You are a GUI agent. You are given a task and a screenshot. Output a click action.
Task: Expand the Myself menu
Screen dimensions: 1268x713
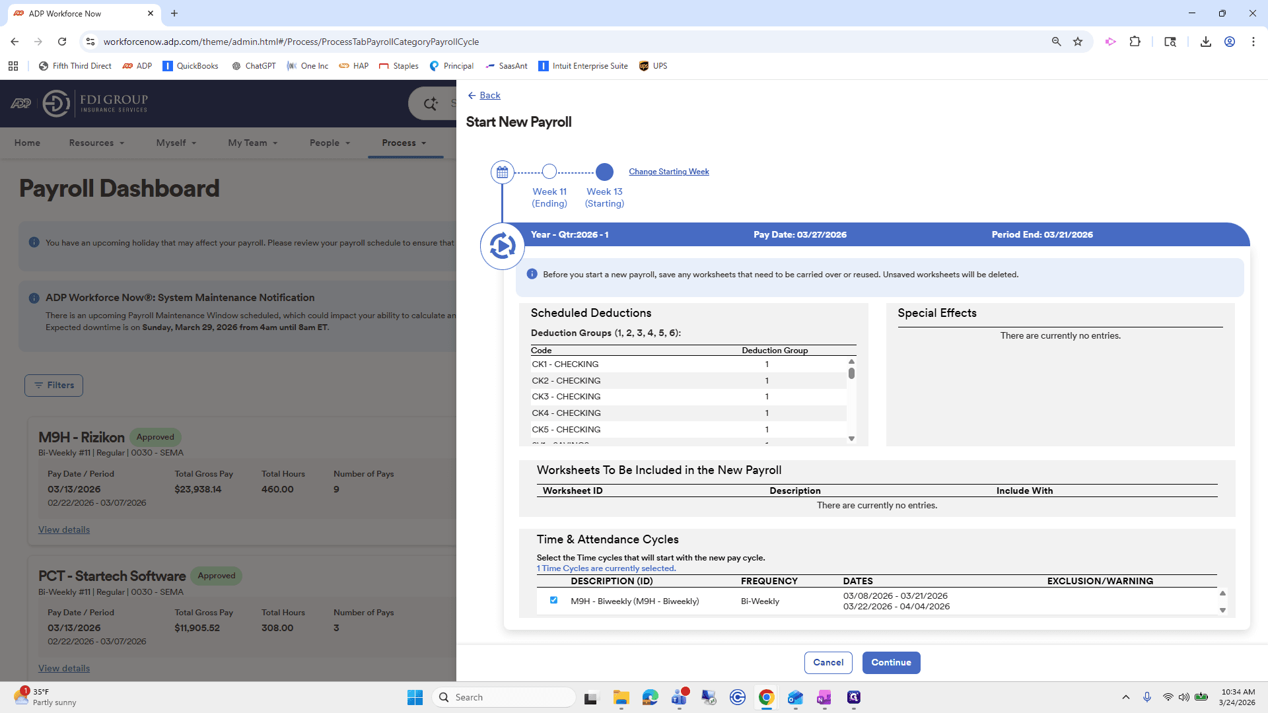176,143
